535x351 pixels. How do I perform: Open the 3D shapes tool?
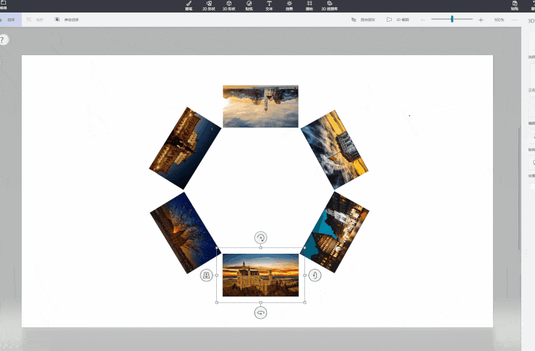click(229, 5)
